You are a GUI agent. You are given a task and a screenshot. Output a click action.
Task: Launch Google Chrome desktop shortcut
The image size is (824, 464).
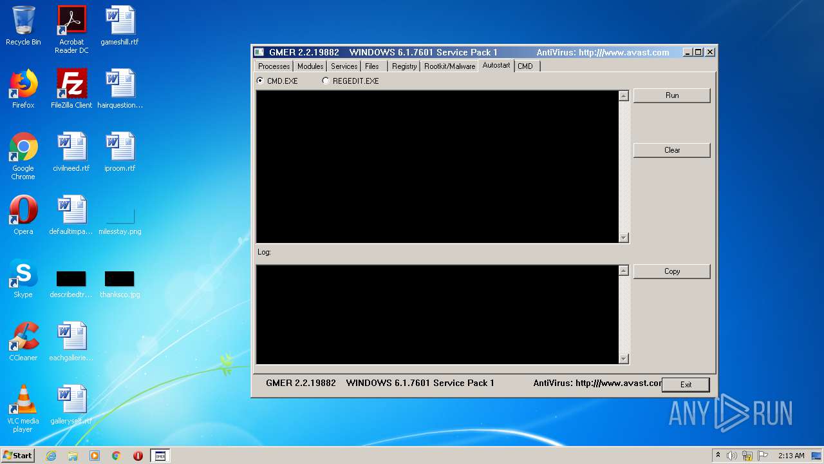coord(23,156)
